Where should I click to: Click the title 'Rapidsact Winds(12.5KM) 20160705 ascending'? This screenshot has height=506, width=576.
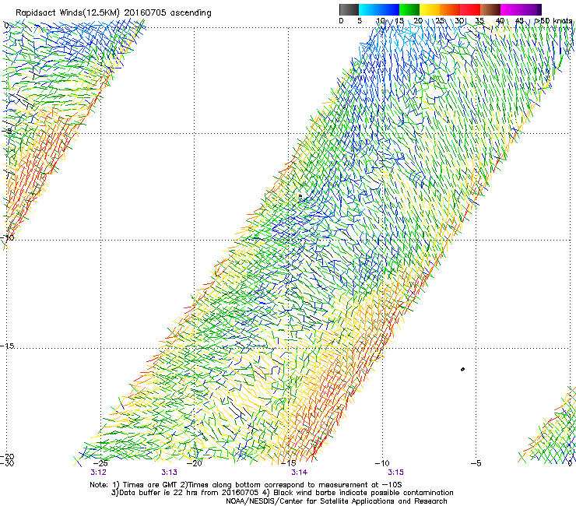114,13
